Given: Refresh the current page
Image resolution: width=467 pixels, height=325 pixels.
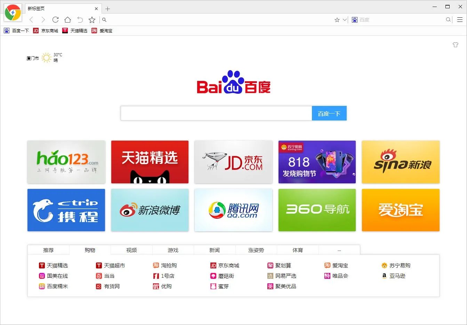Looking at the screenshot, I should coord(55,20).
